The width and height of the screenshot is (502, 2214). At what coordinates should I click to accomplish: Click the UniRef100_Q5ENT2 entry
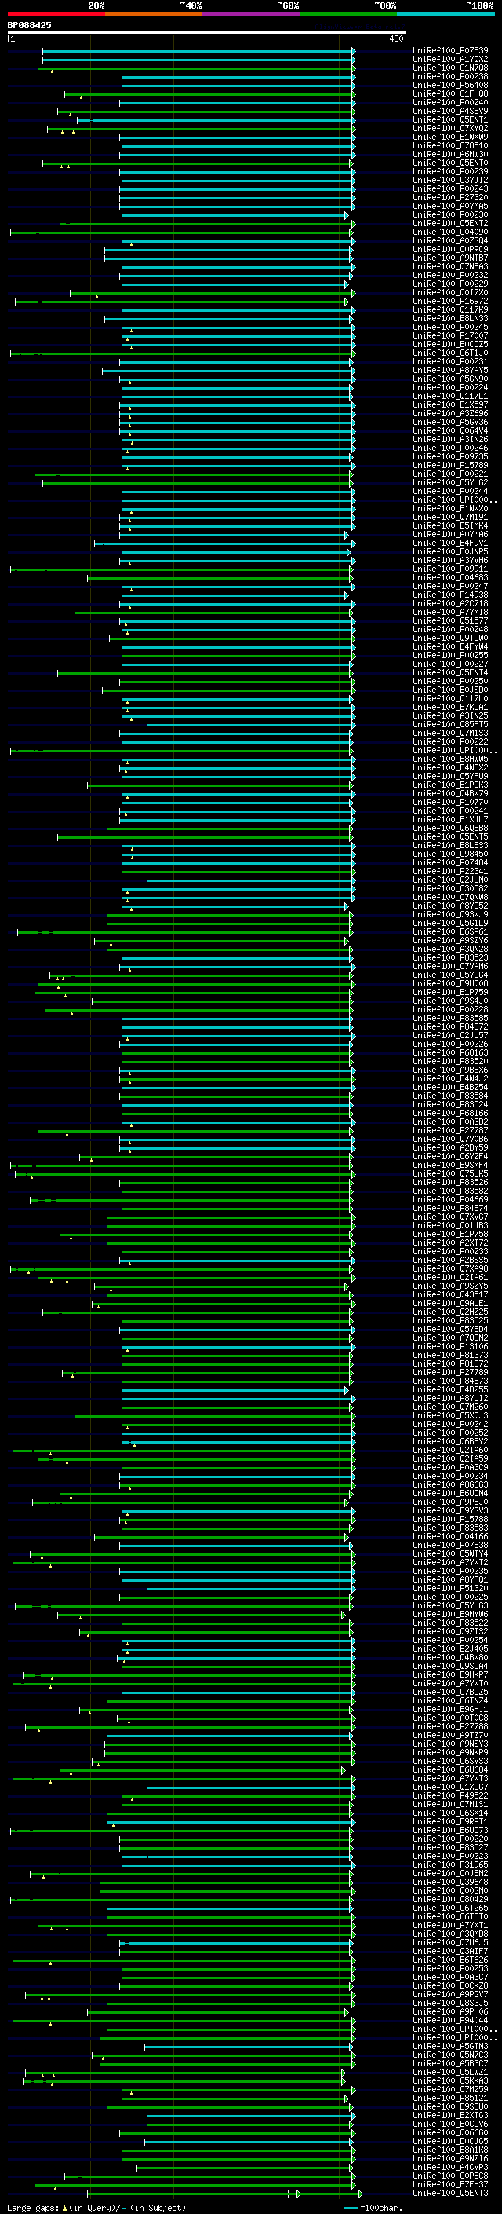449,224
